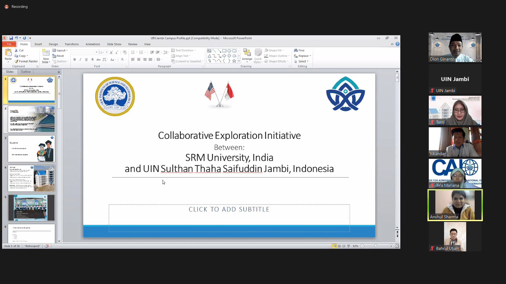Shrink font size with smaller A icon
Image resolution: width=506 pixels, height=284 pixels.
pyautogui.click(x=116, y=52)
